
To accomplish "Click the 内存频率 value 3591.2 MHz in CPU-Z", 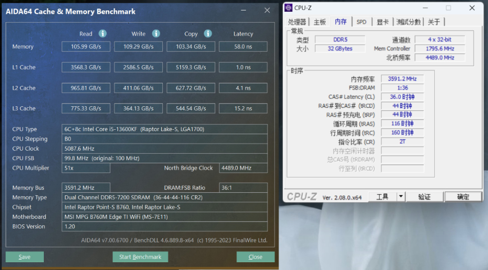I will (x=403, y=79).
